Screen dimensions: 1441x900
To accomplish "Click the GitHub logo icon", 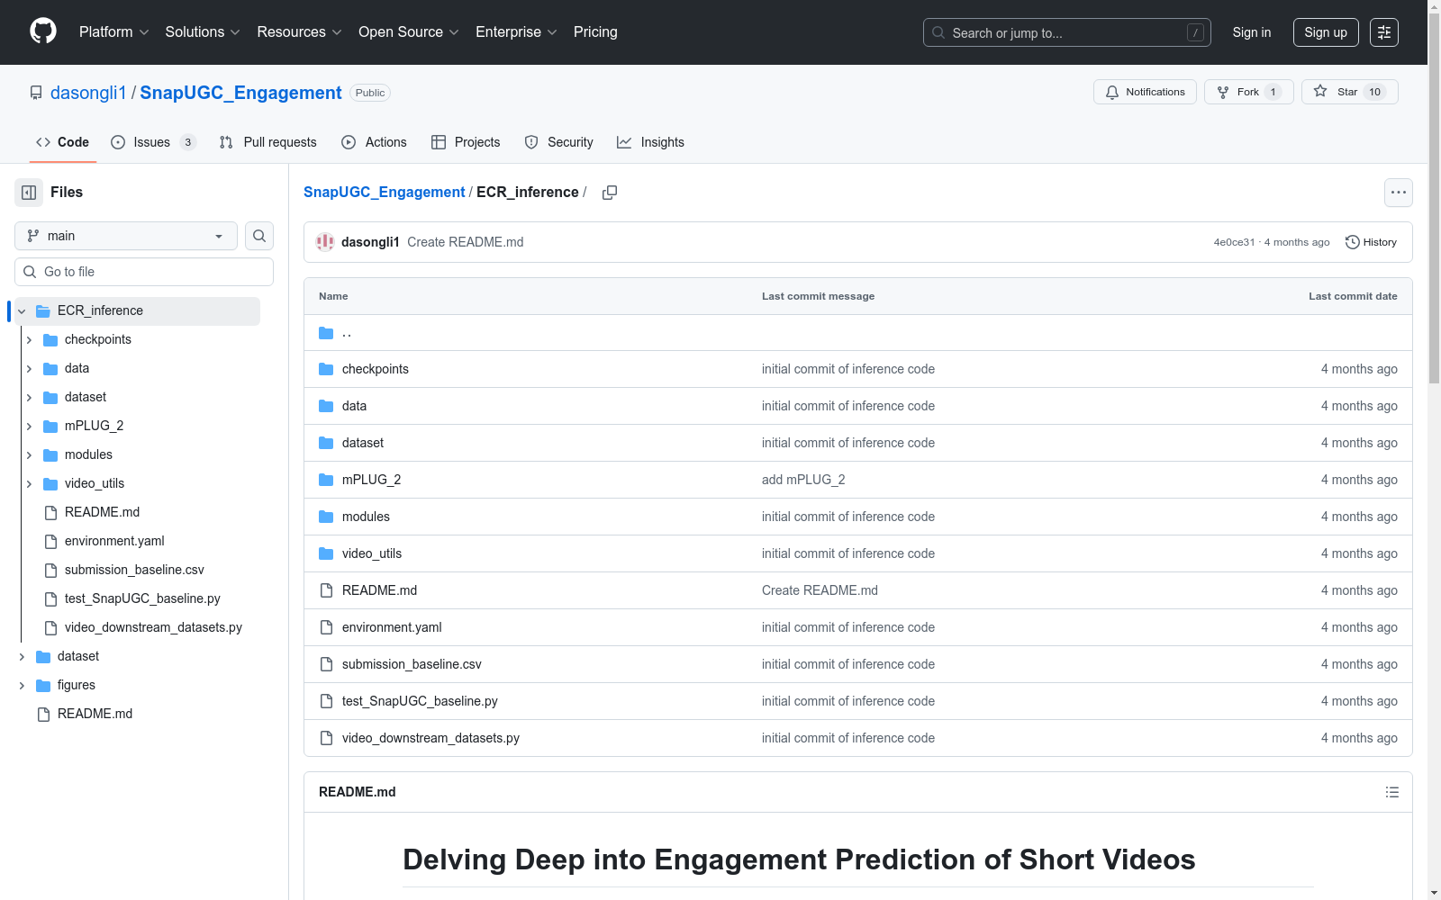I will [43, 31].
